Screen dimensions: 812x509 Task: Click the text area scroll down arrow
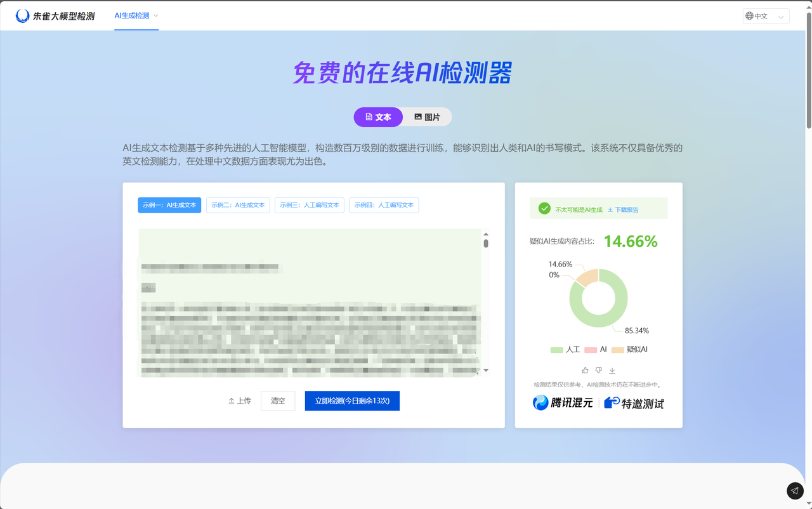[x=486, y=370]
